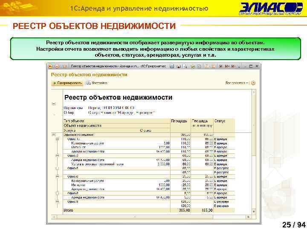This screenshot has height=230, width=307.
Task: Collapse the Офис-5 group
Action: click(58, 168)
